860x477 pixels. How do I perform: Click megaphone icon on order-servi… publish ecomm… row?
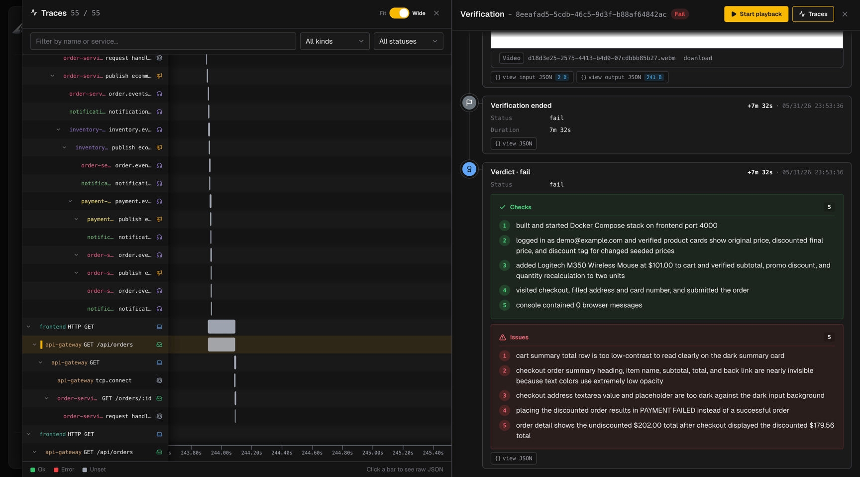pos(159,76)
